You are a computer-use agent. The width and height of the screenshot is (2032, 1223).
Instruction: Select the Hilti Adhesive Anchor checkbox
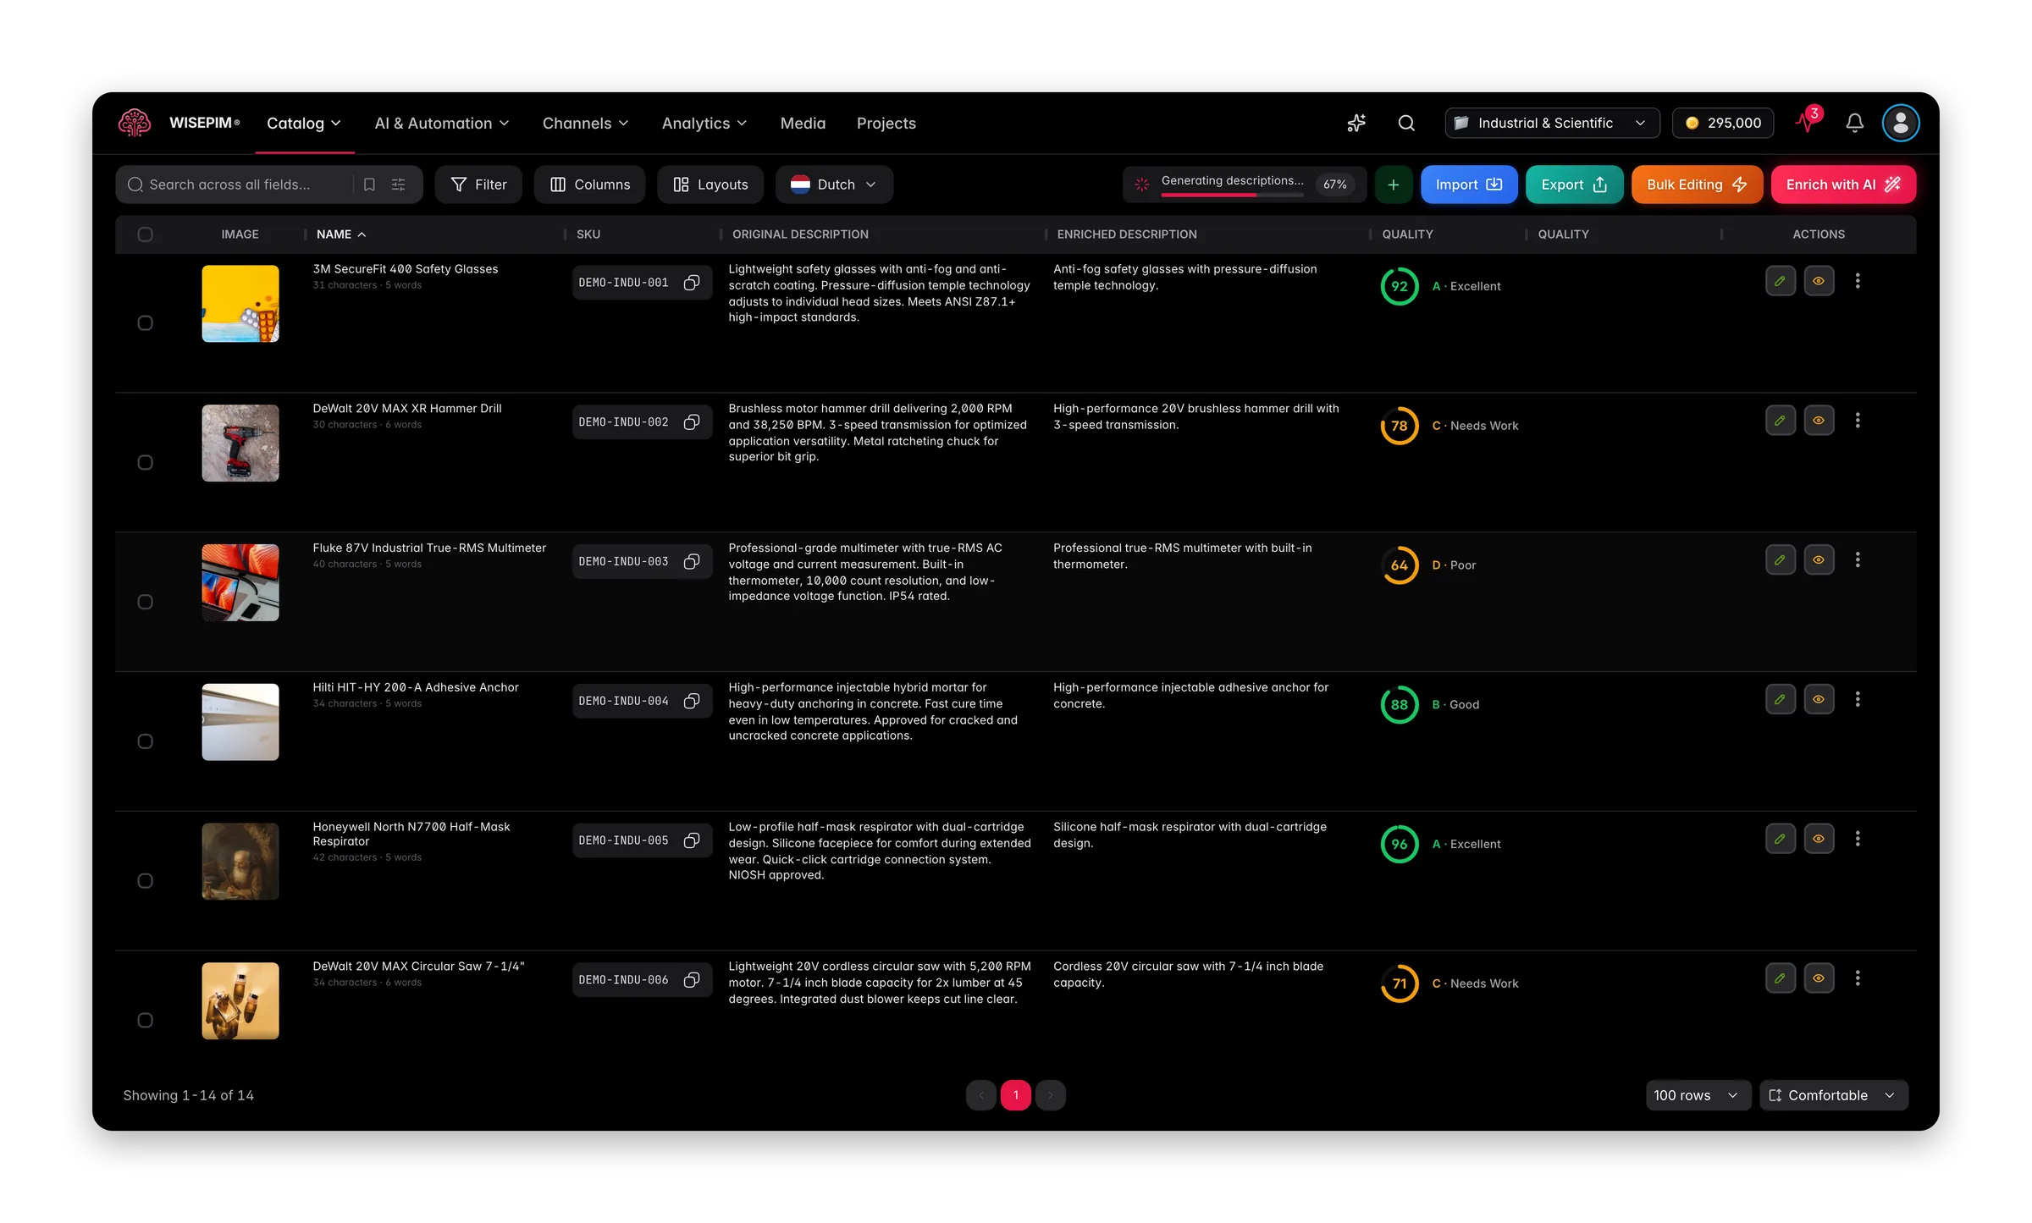(x=145, y=741)
